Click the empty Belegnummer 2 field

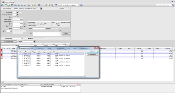(18, 22)
